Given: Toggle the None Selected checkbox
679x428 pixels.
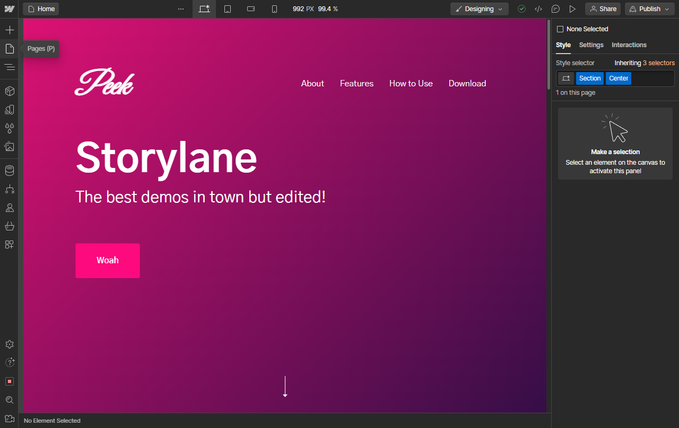Looking at the screenshot, I should click(560, 29).
